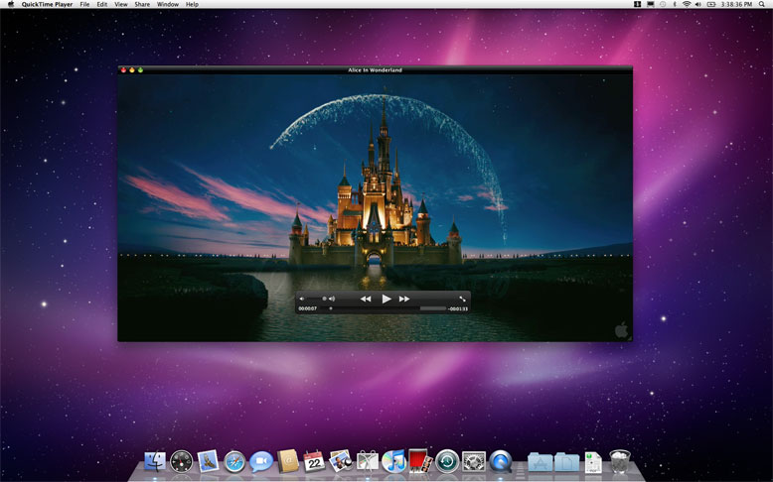Image resolution: width=773 pixels, height=482 pixels.
Task: Open the Documents folder stack in Dock
Action: pyautogui.click(x=567, y=462)
